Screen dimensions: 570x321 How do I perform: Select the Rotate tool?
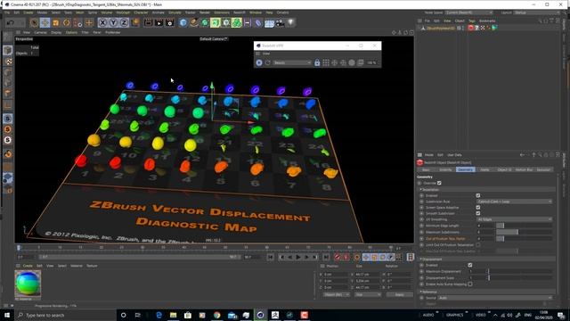tap(67, 23)
